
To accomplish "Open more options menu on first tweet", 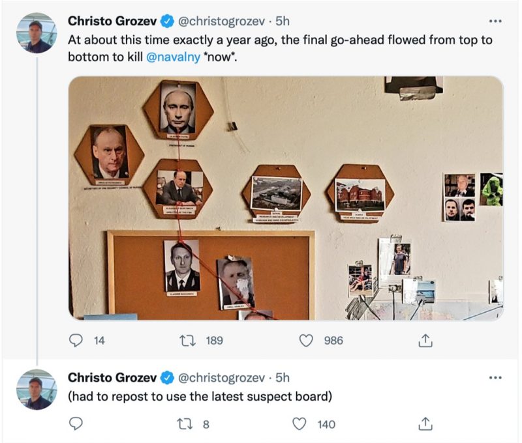I will point(495,21).
